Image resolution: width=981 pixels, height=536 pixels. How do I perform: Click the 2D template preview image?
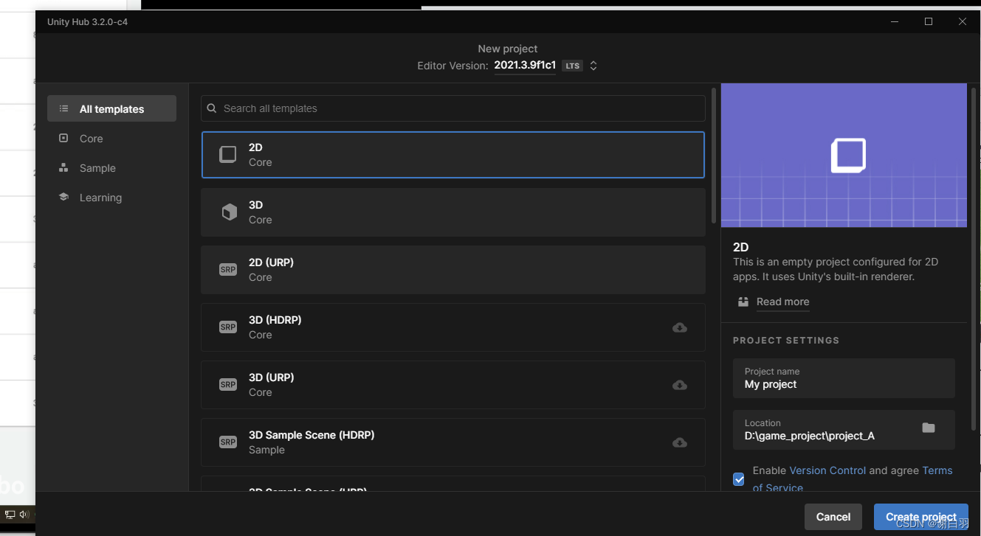[844, 155]
